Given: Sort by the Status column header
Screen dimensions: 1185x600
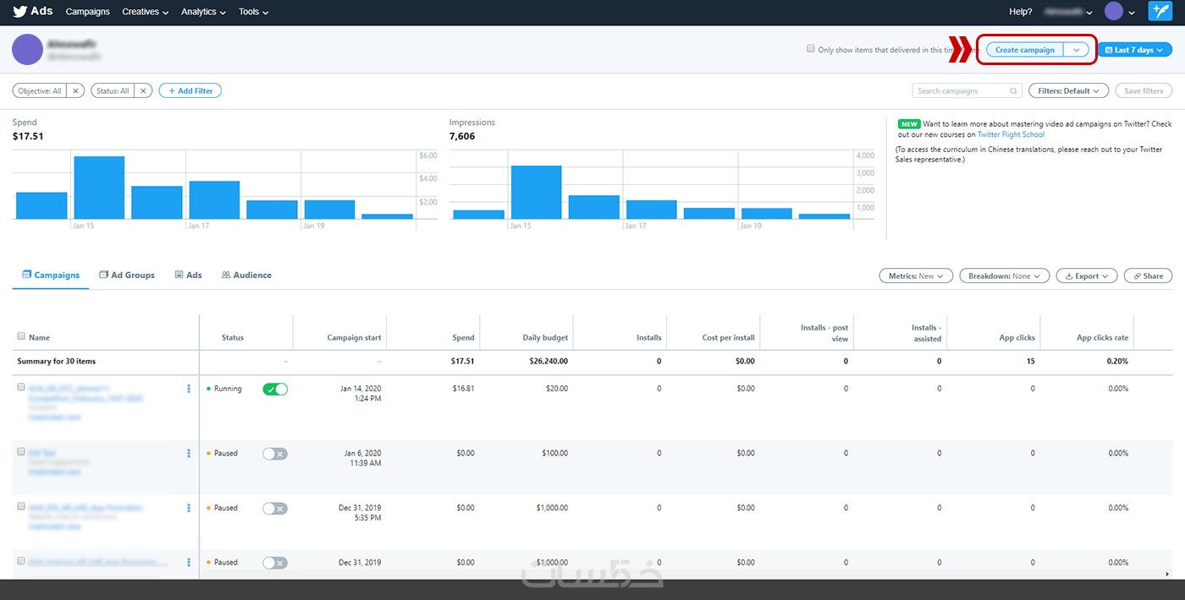Looking at the screenshot, I should tap(233, 338).
